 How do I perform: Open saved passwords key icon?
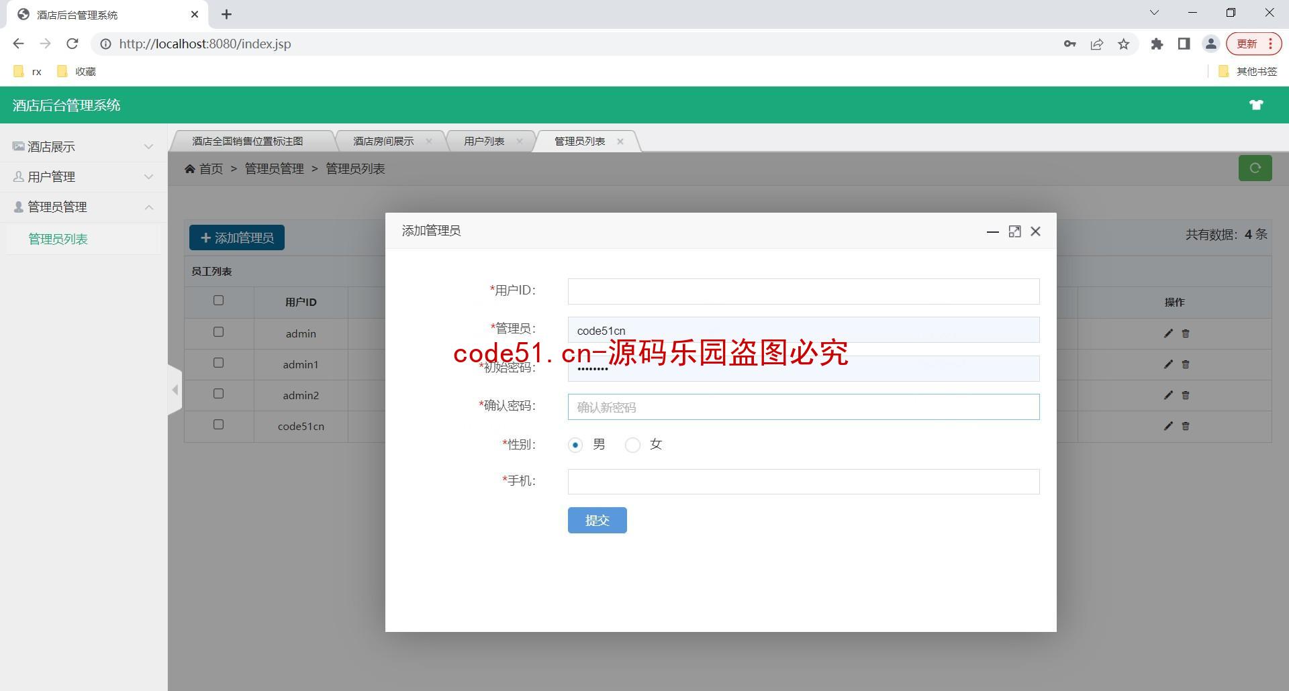pos(1070,44)
